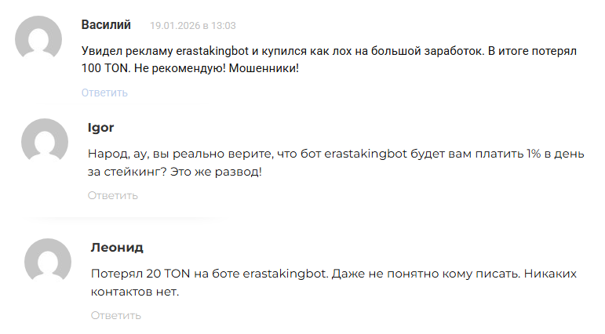Image resolution: width=605 pixels, height=334 pixels.
Task: Click Igor's gray avatar icon
Action: pos(44,142)
